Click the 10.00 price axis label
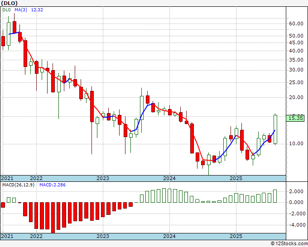This screenshot has width=308, height=247. [296, 143]
